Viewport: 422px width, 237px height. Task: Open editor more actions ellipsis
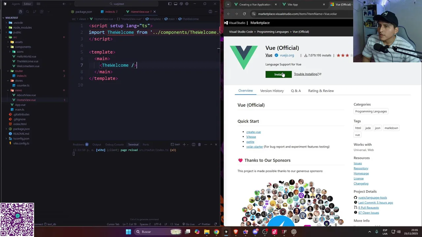point(216,12)
